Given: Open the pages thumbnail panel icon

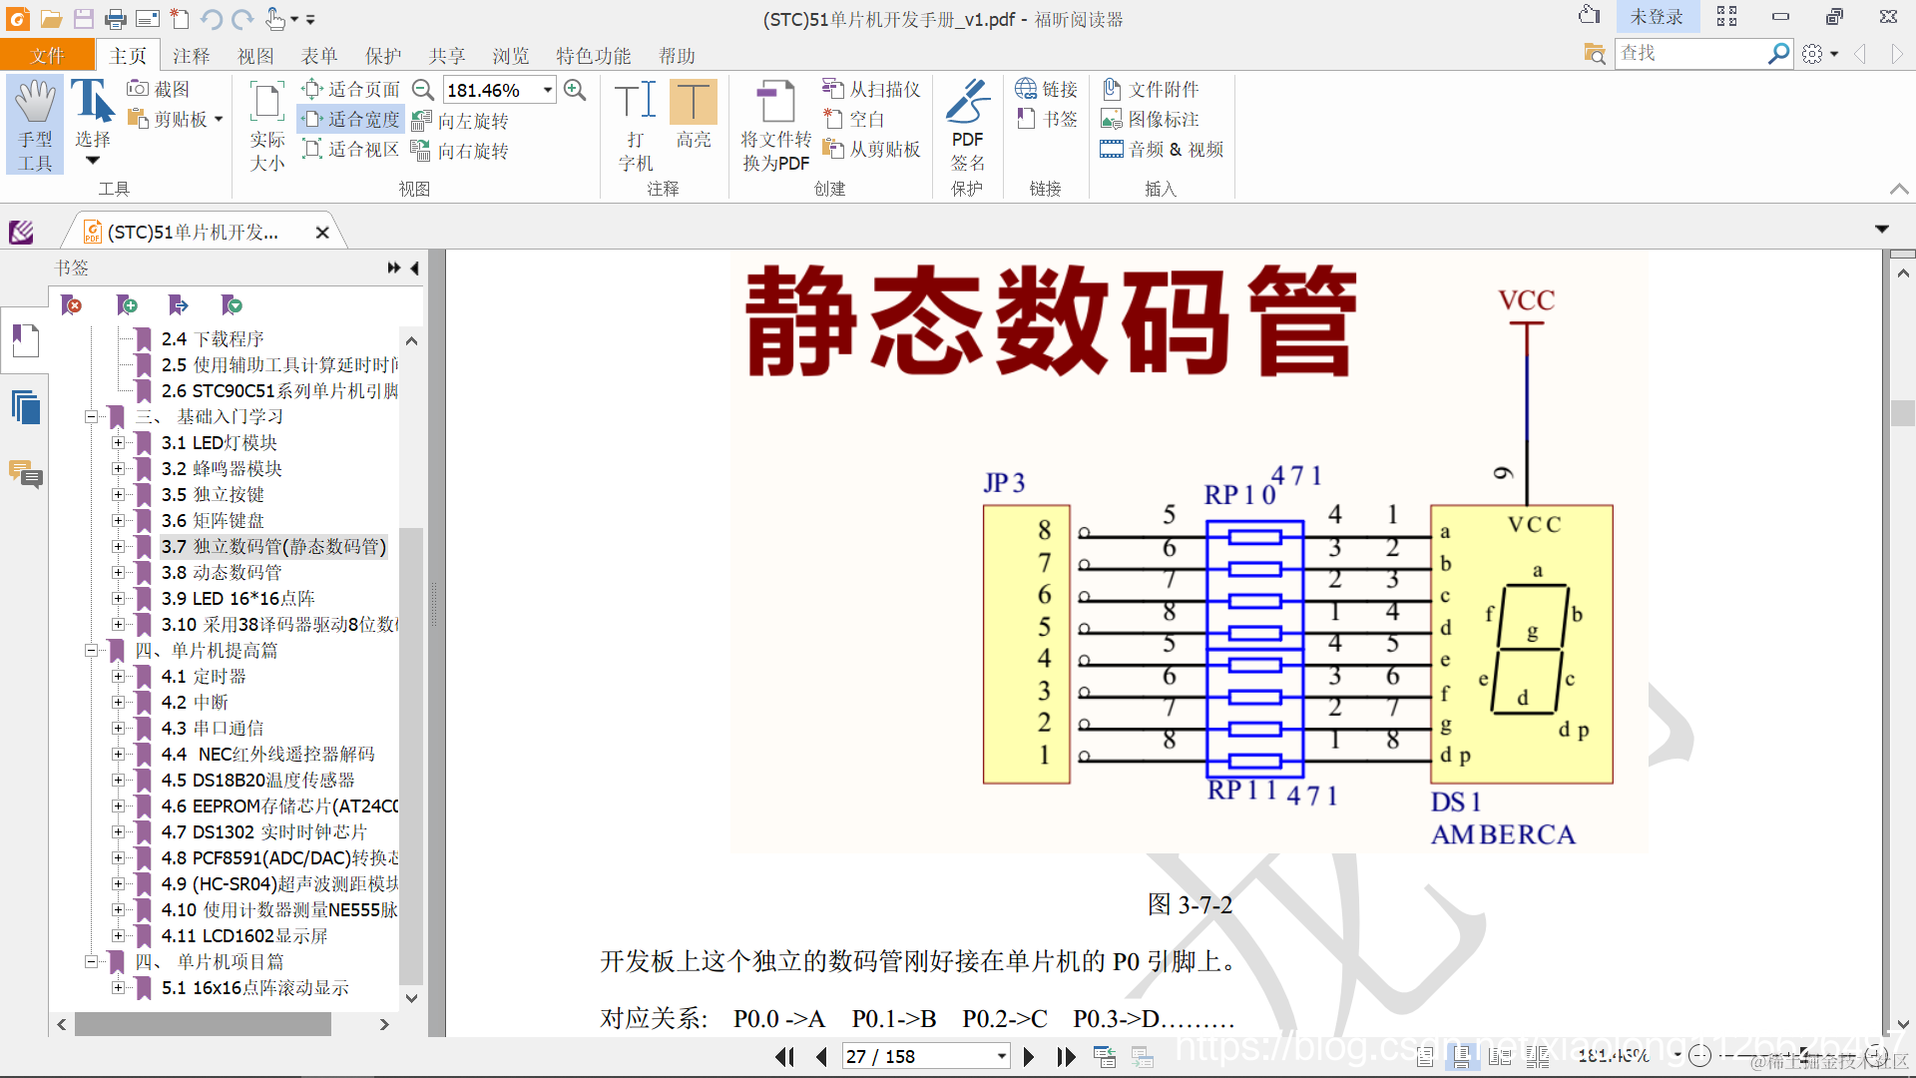Looking at the screenshot, I should click(25, 407).
